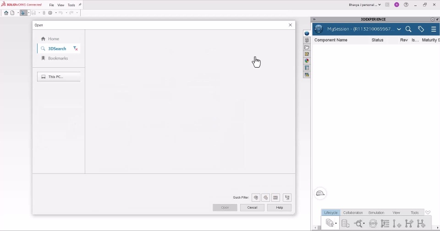Image resolution: width=440 pixels, height=231 pixels.
Task: Click the Rev column header
Action: (x=404, y=40)
